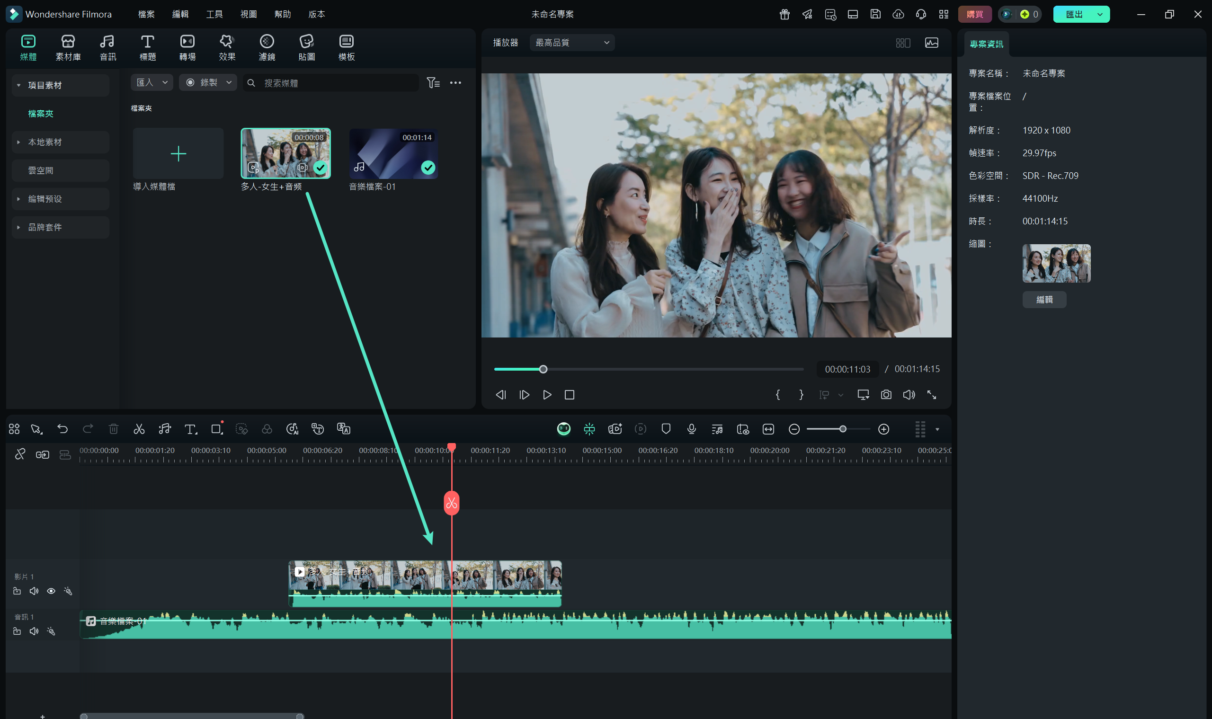
Task: Open the 效果 effects tab
Action: [x=227, y=47]
